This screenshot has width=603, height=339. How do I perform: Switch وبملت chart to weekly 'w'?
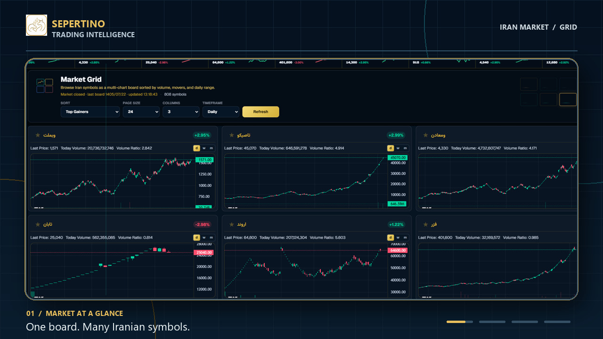[x=204, y=148]
